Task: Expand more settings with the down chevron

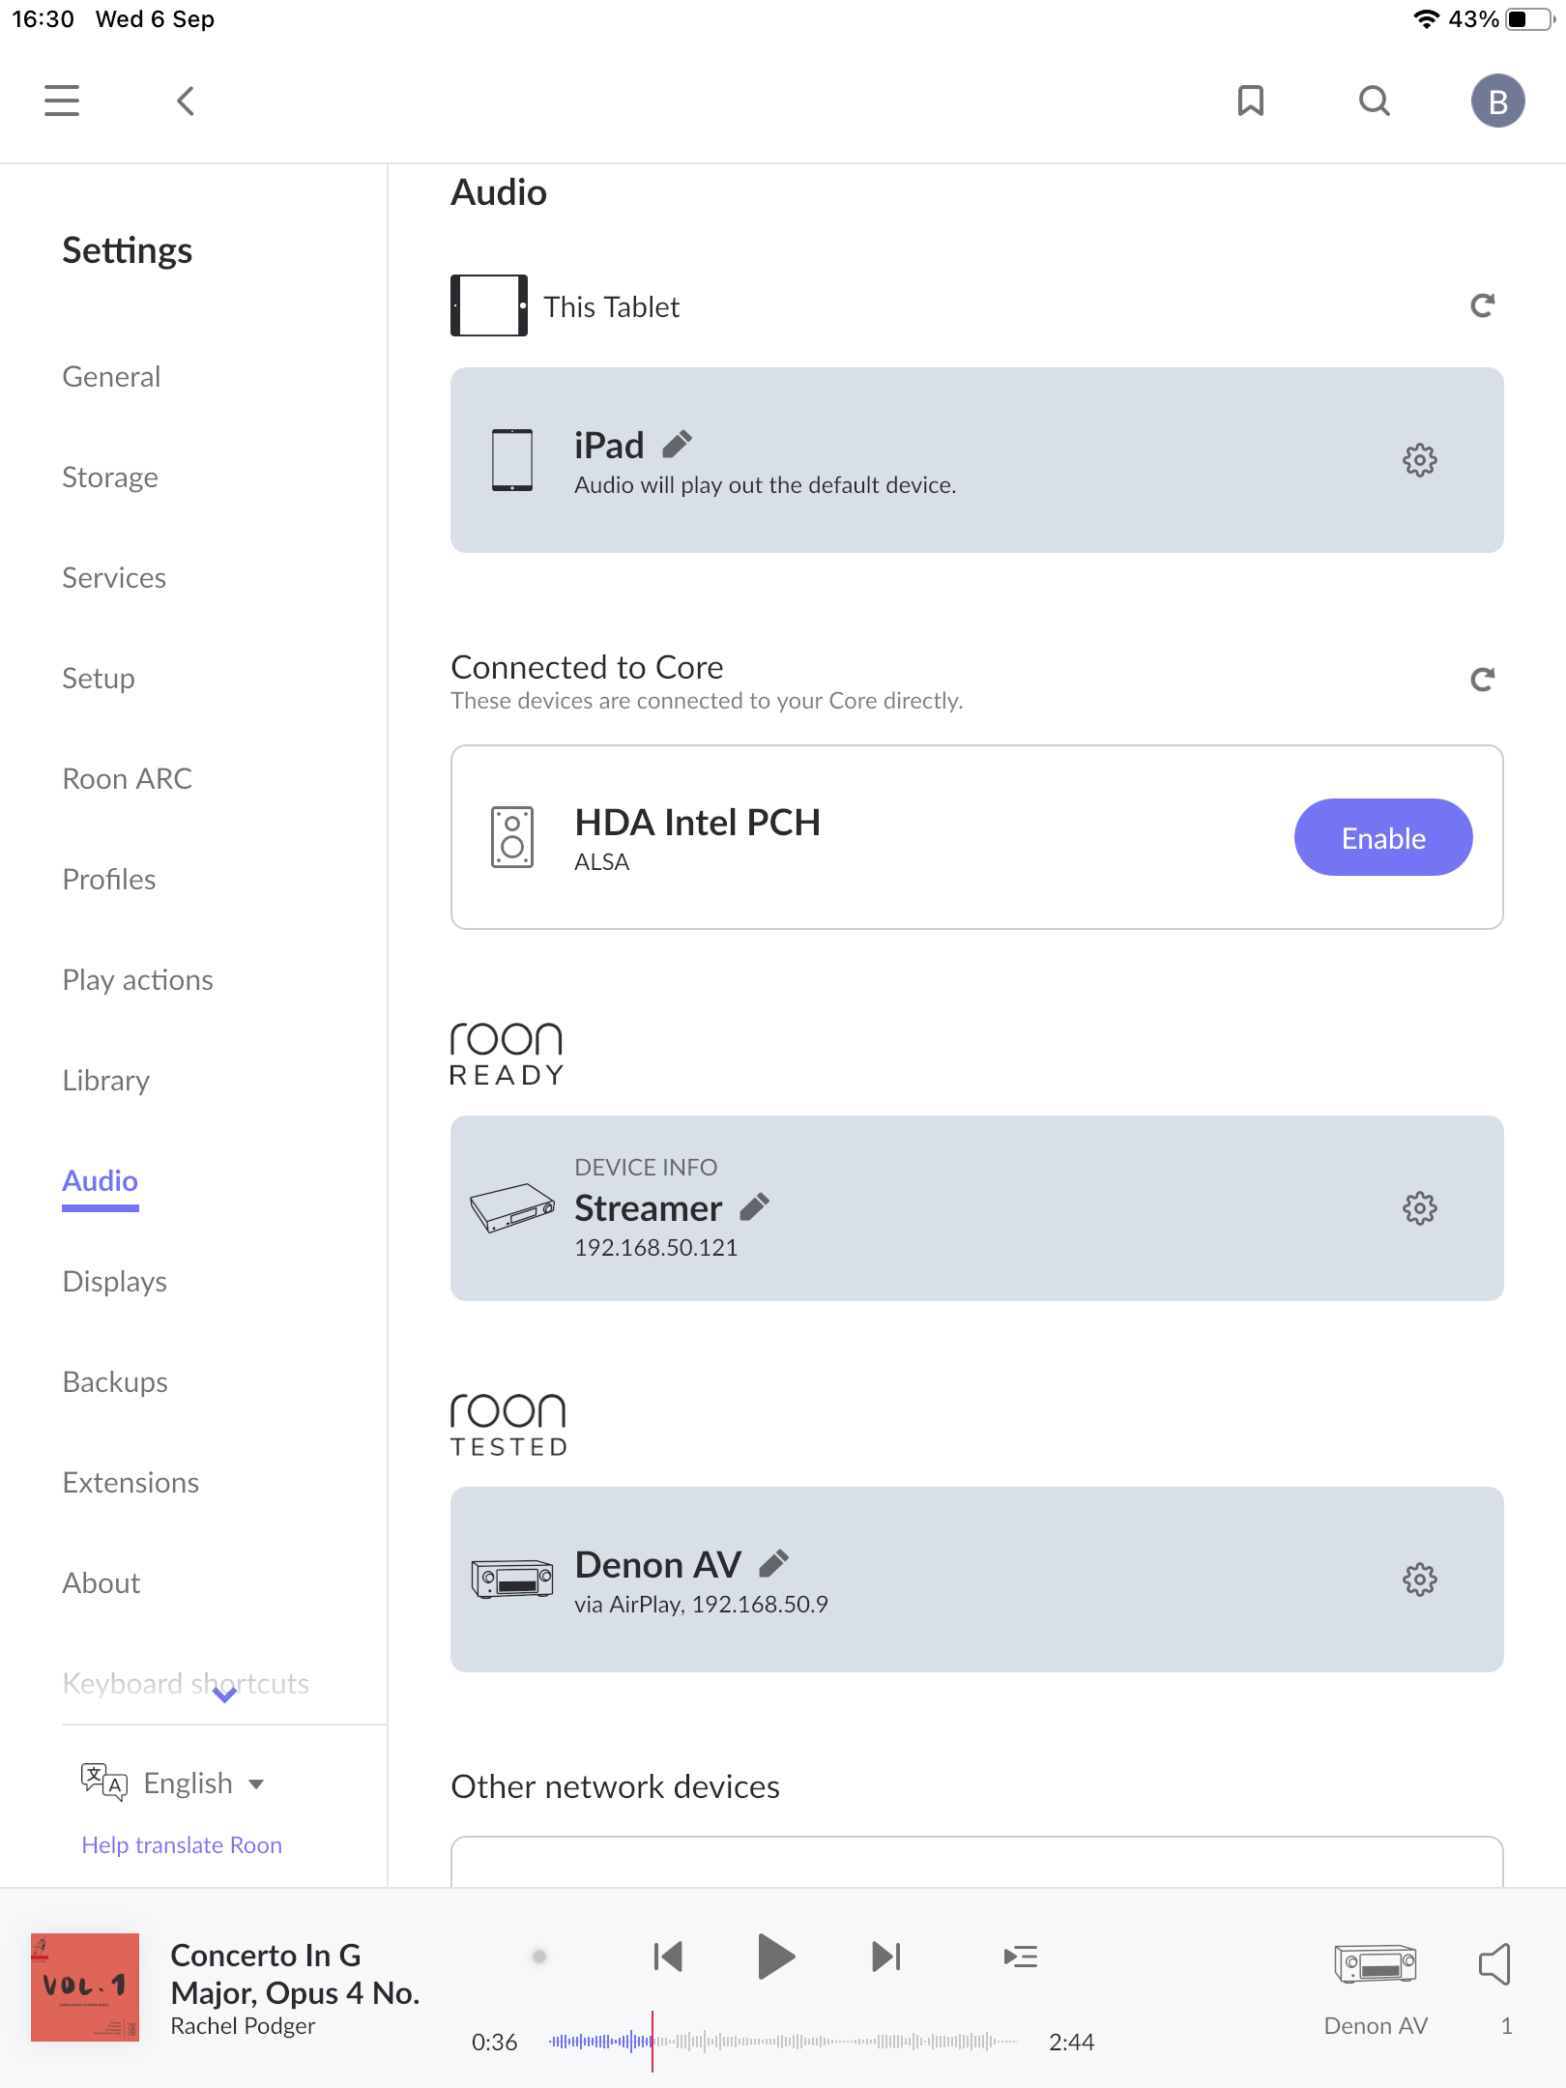Action: 224,1694
